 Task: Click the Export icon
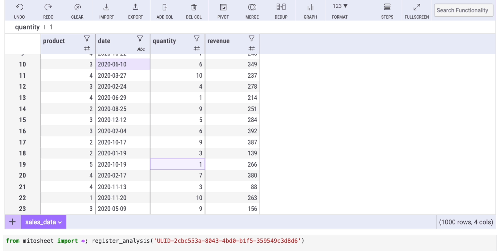135,7
